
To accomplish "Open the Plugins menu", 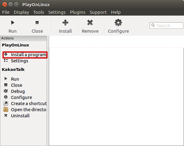I will 78,12.
